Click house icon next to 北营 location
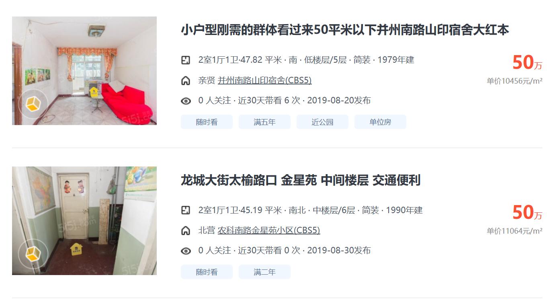 tap(185, 230)
